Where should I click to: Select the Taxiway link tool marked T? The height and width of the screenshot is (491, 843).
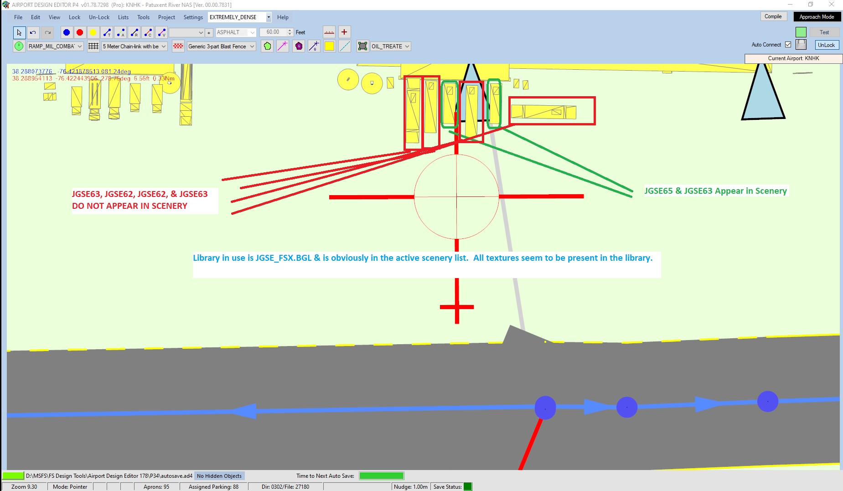point(107,32)
